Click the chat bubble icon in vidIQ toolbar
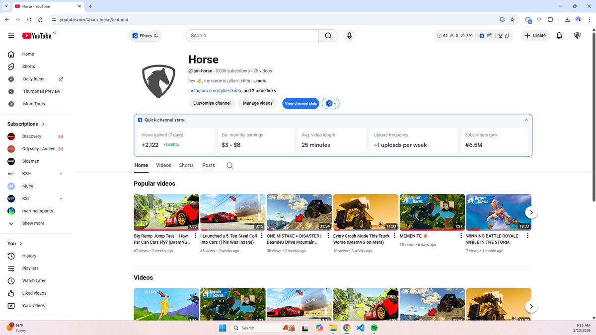Image resolution: width=596 pixels, height=335 pixels. pos(507,36)
